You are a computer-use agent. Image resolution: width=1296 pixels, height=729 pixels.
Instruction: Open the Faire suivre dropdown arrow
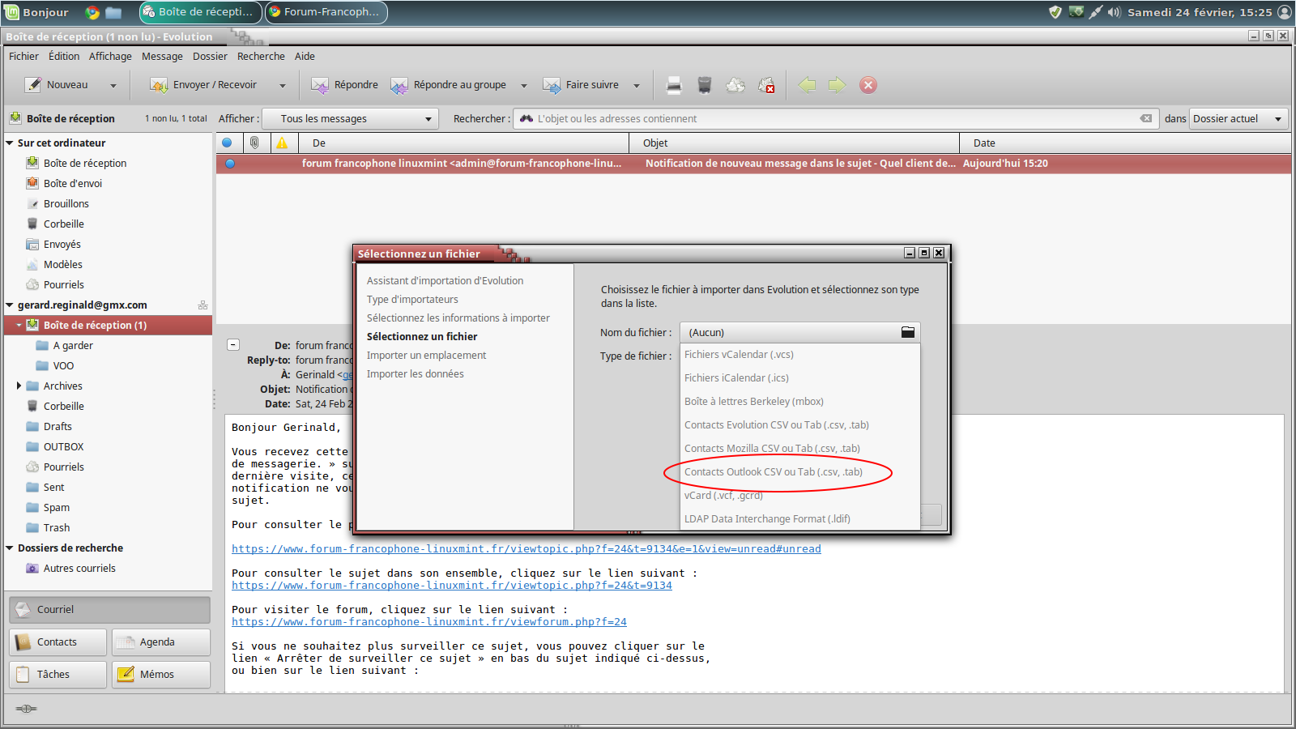tap(637, 85)
